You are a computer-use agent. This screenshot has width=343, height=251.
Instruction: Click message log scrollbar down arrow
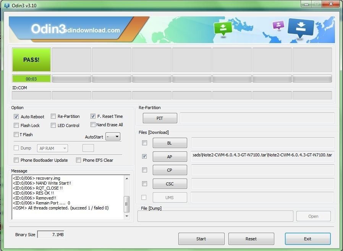coord(127,216)
